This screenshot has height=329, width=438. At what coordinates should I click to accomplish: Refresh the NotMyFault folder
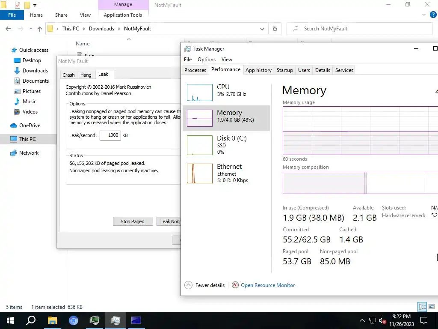(x=275, y=29)
